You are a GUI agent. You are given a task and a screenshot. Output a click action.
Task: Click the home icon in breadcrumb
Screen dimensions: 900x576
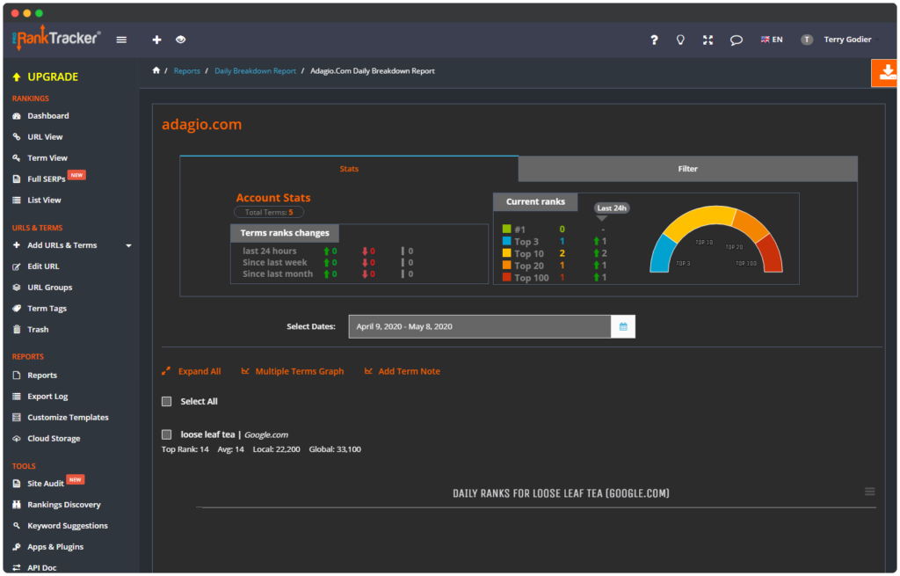pos(156,70)
